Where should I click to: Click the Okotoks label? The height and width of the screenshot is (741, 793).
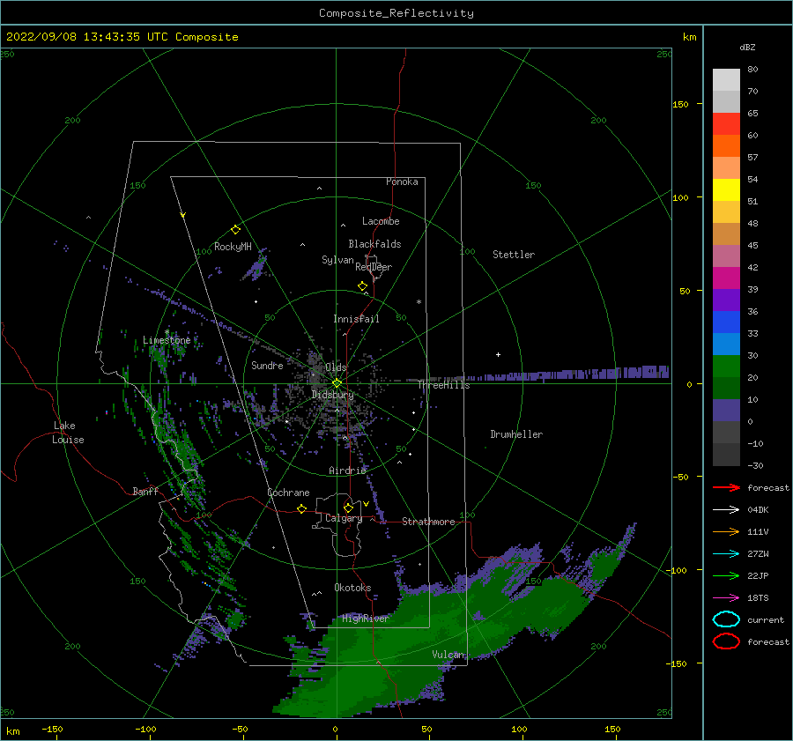352,588
